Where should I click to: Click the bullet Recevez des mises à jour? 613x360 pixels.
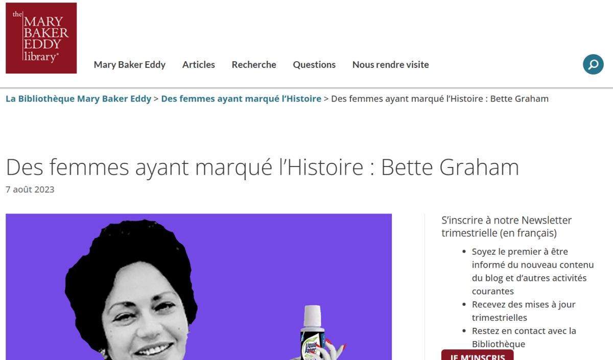pyautogui.click(x=524, y=311)
